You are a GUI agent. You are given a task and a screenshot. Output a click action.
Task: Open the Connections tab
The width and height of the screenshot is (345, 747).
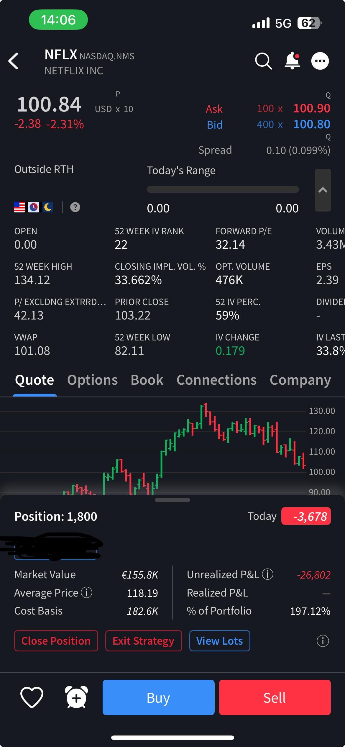pos(216,380)
